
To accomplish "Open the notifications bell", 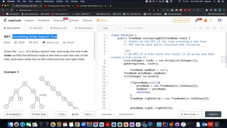I will pyautogui.click(x=196, y=21).
